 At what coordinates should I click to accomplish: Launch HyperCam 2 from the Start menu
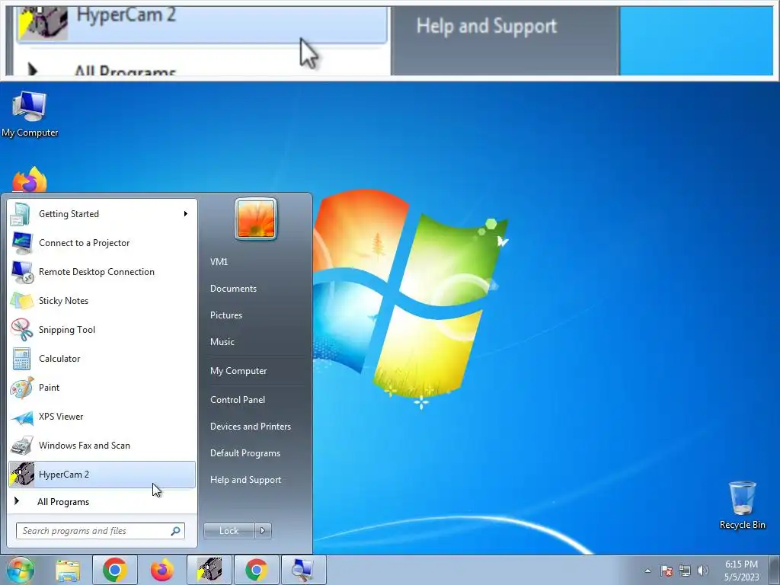102,474
